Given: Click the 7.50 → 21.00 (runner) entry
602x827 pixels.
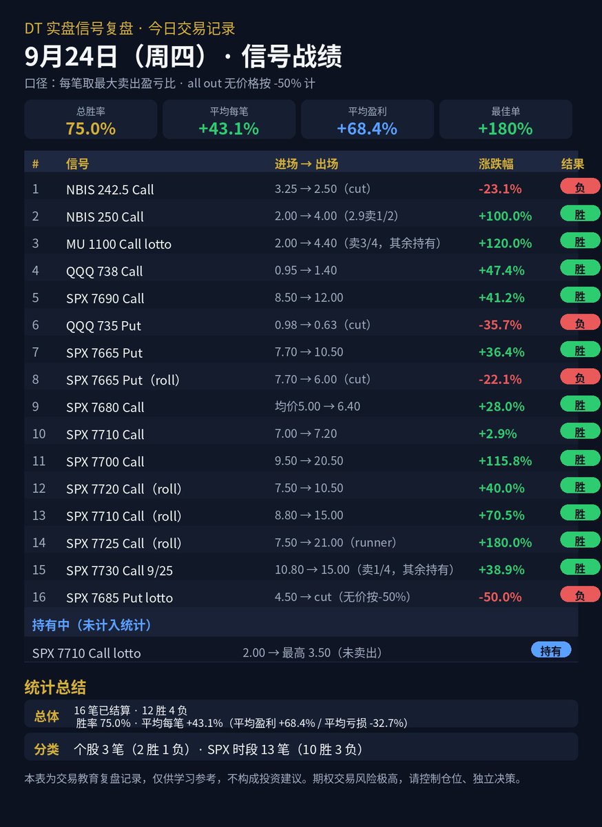Looking at the screenshot, I should click(x=336, y=542).
